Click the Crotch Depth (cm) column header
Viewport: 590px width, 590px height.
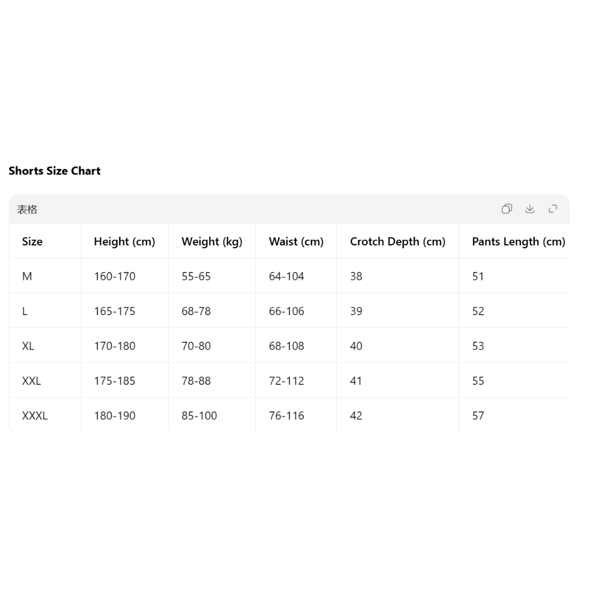tap(398, 241)
